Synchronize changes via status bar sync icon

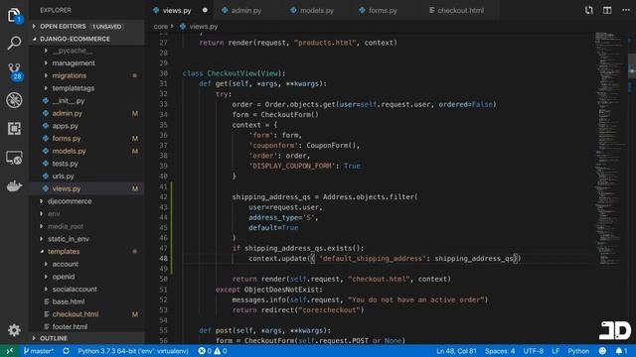click(x=66, y=351)
